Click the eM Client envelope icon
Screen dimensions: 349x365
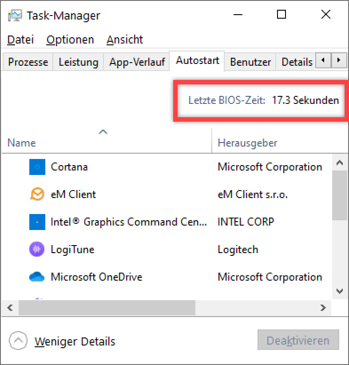[x=37, y=194]
